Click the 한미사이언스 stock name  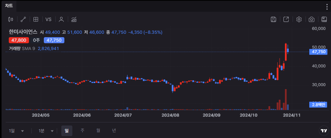click(x=23, y=32)
